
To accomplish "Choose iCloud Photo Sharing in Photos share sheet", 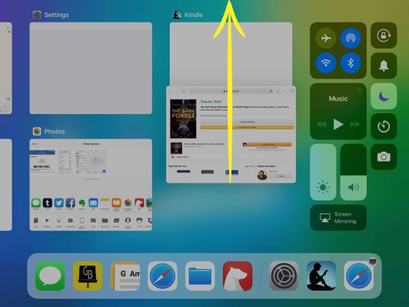I will click(128, 203).
